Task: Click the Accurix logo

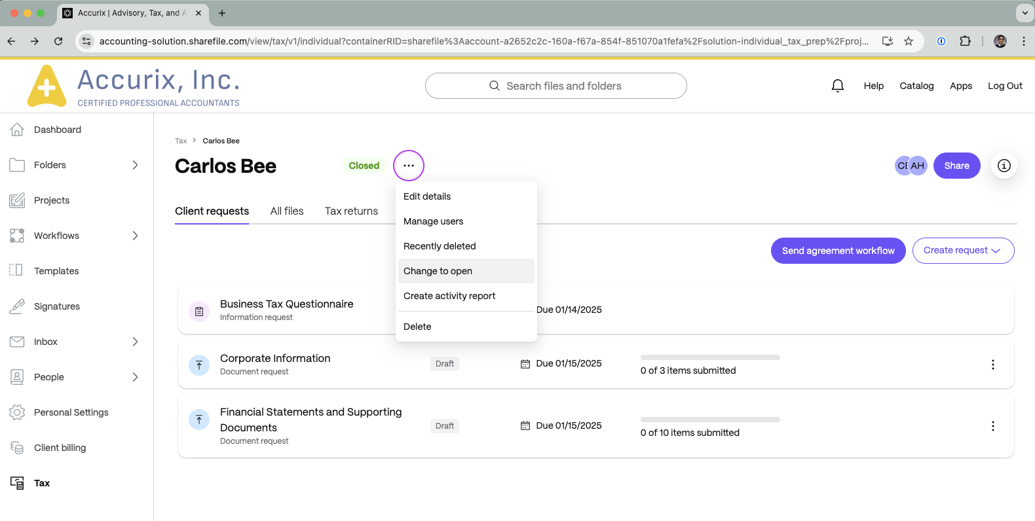Action: [134, 86]
